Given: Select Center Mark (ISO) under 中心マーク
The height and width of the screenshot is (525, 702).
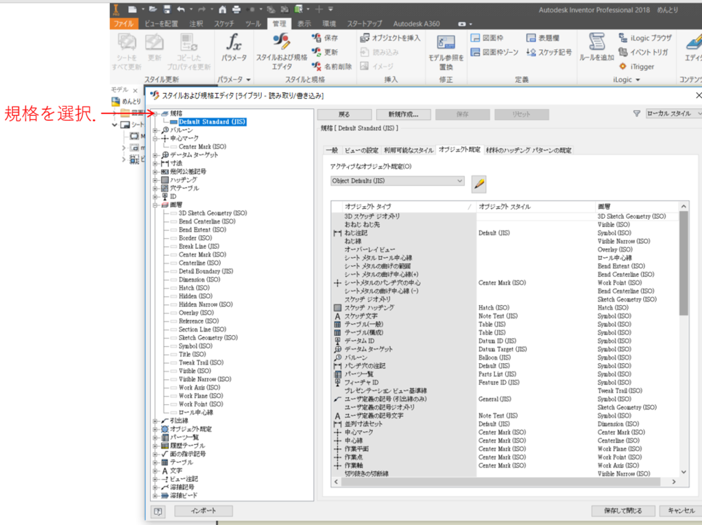Looking at the screenshot, I should click(x=202, y=147).
